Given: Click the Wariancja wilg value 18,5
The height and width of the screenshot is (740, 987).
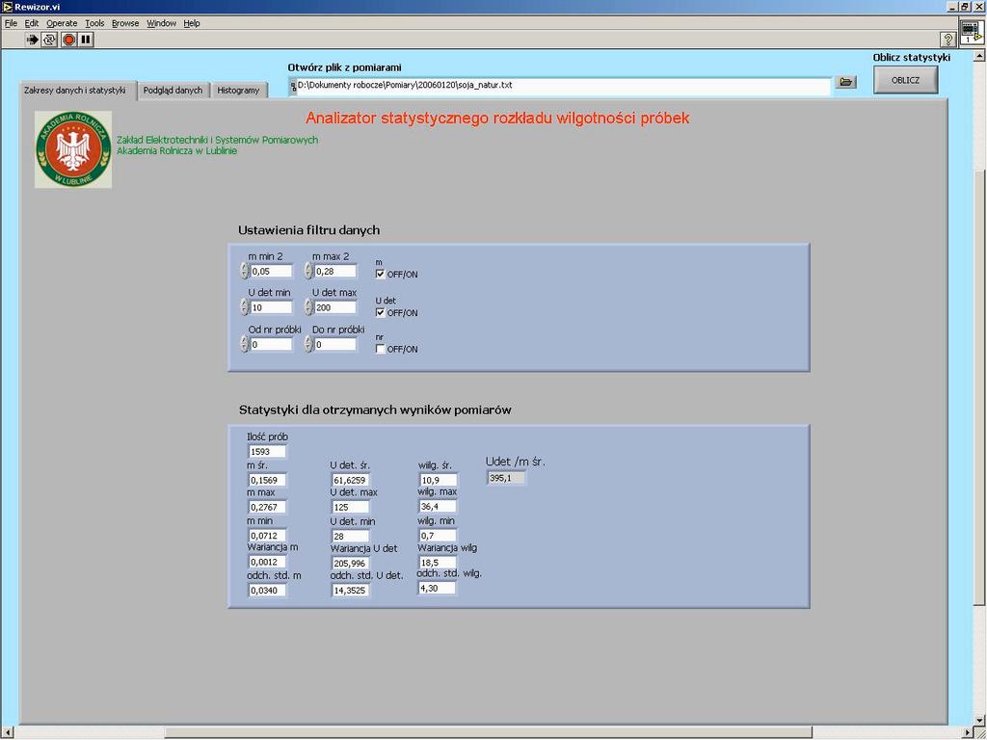Looking at the screenshot, I should 438,563.
